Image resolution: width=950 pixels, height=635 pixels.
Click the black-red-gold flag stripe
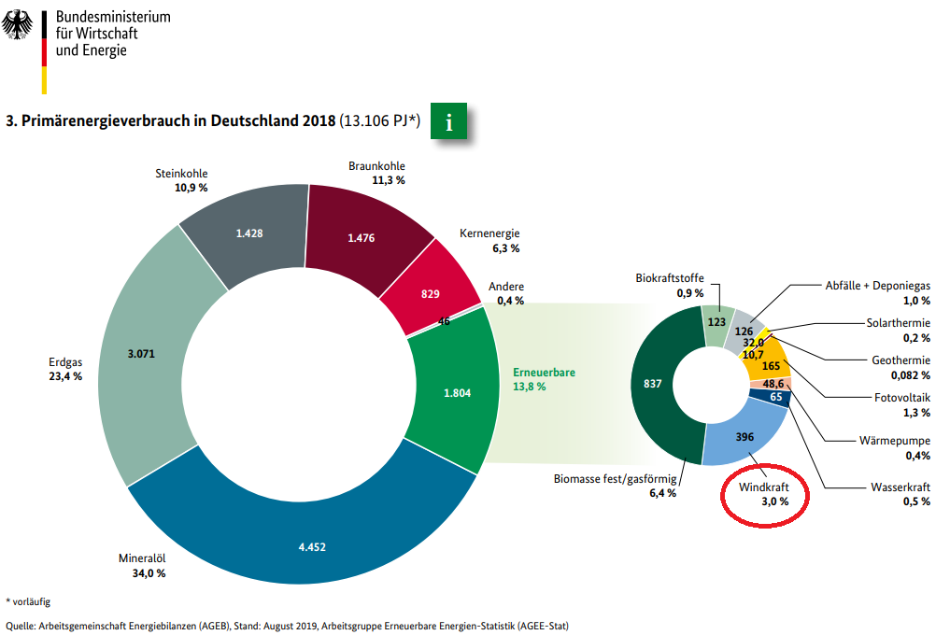(x=43, y=51)
